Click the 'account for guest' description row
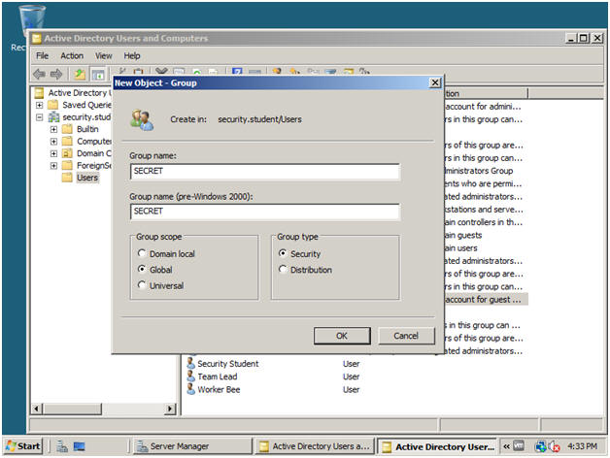Screen dimensions: 610x458 [487, 300]
